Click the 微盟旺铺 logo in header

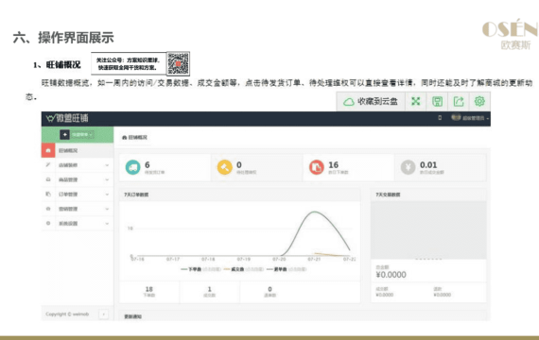pyautogui.click(x=67, y=118)
